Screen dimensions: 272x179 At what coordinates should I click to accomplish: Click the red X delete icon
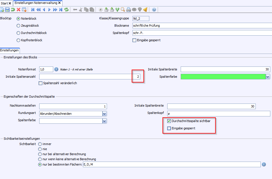coord(18,10)
